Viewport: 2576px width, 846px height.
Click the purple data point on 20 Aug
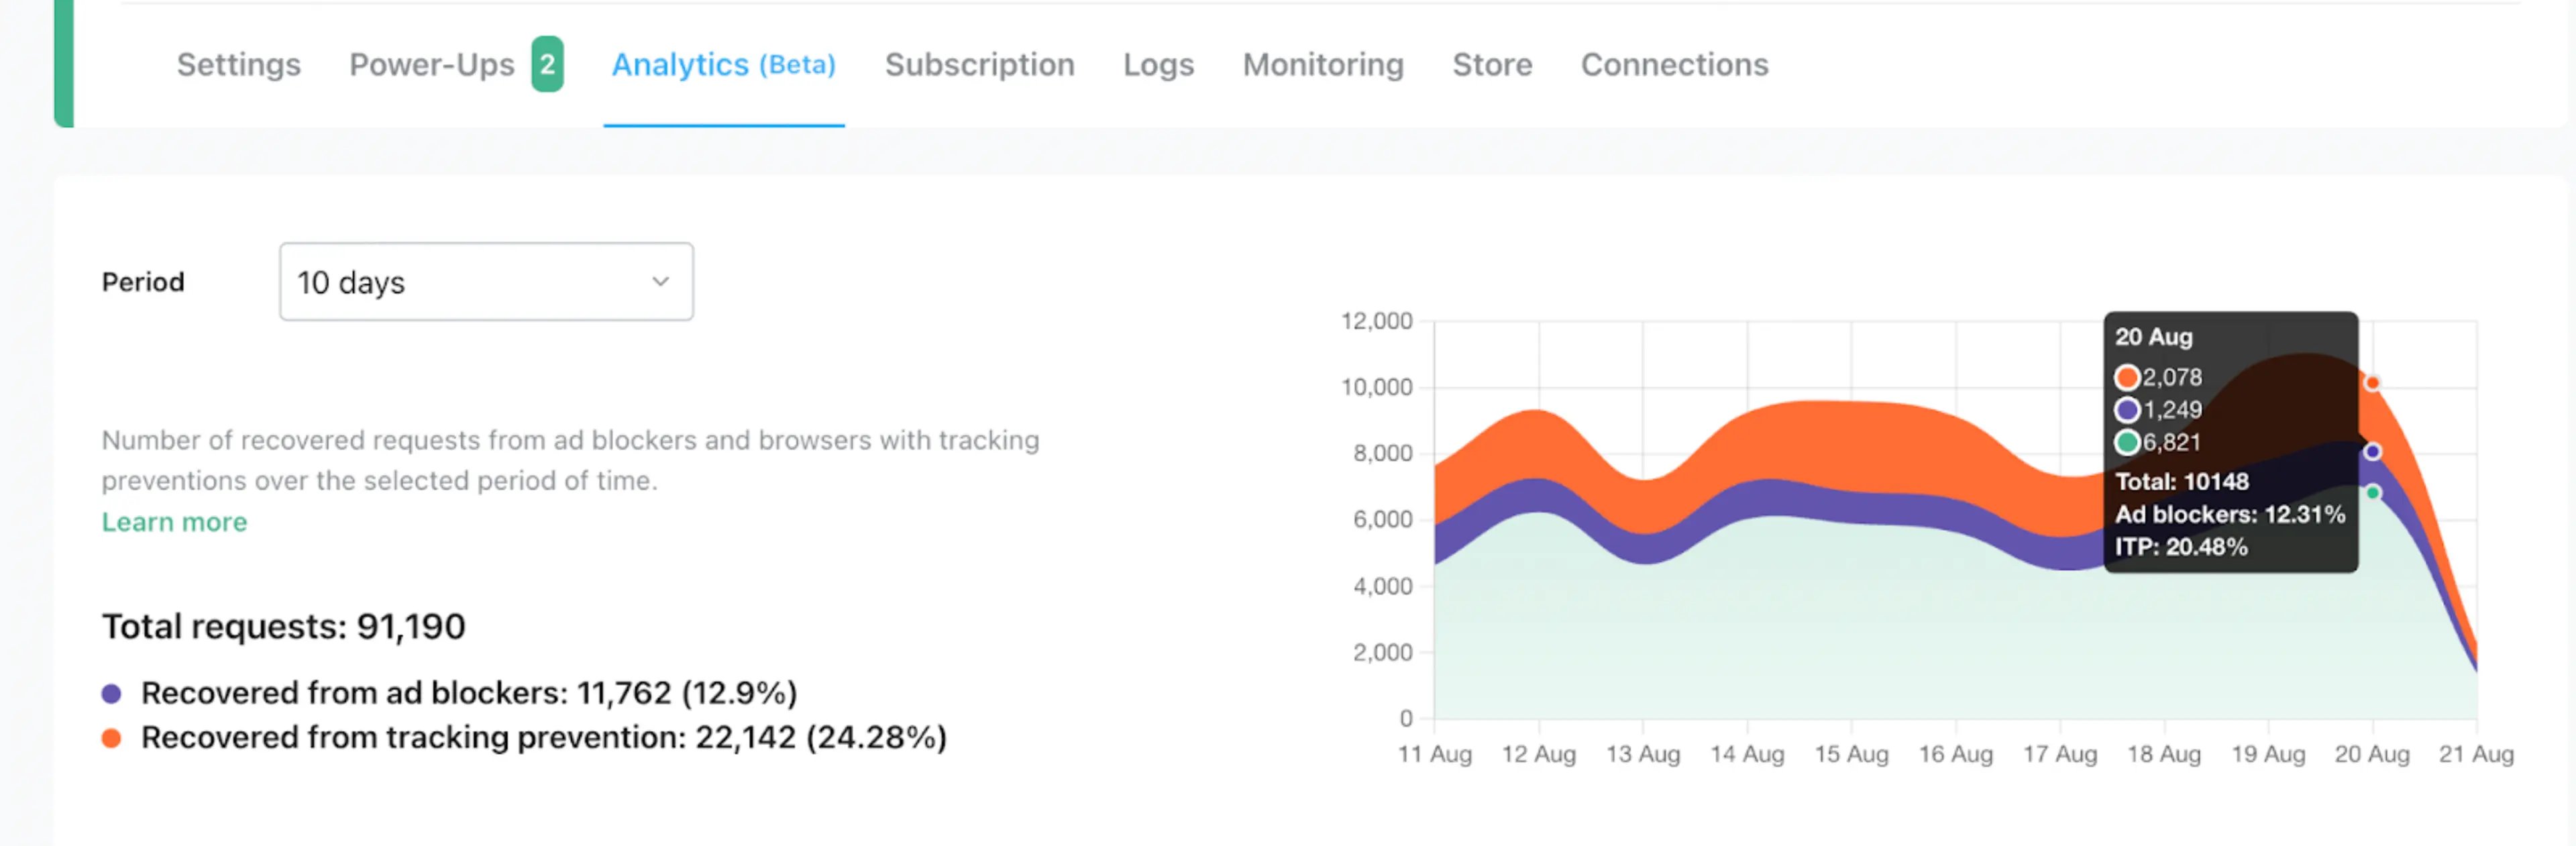point(2372,452)
